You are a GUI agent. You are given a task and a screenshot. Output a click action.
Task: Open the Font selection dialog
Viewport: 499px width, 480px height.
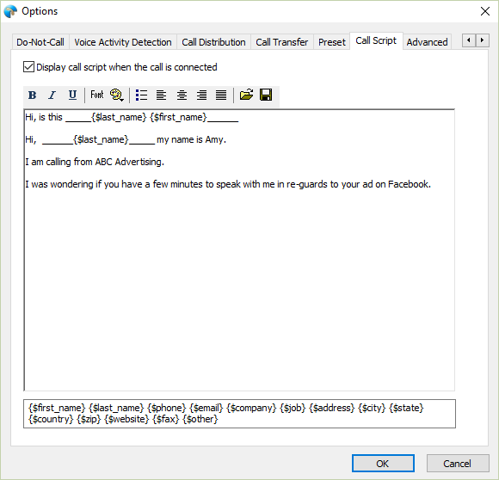coord(97,95)
